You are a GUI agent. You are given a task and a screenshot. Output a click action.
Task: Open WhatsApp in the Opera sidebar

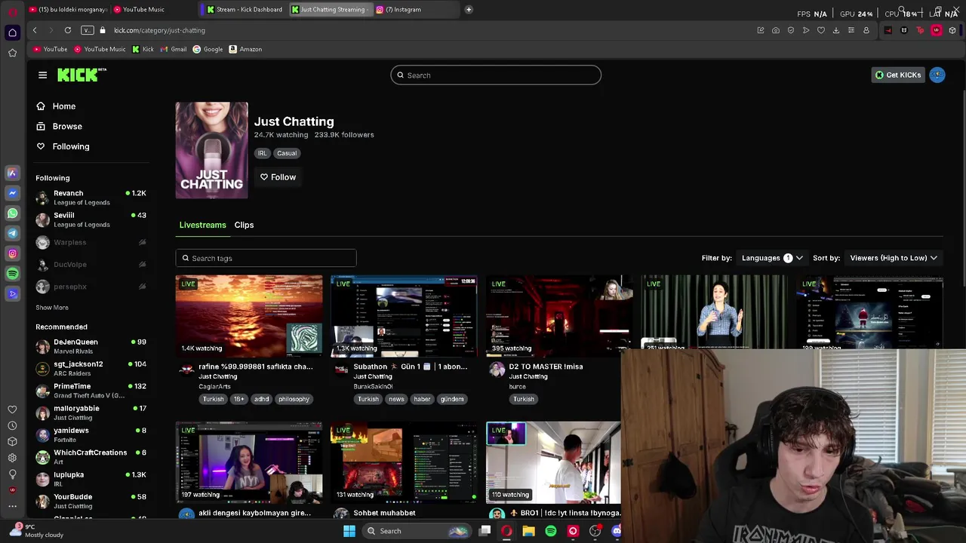[x=12, y=213]
